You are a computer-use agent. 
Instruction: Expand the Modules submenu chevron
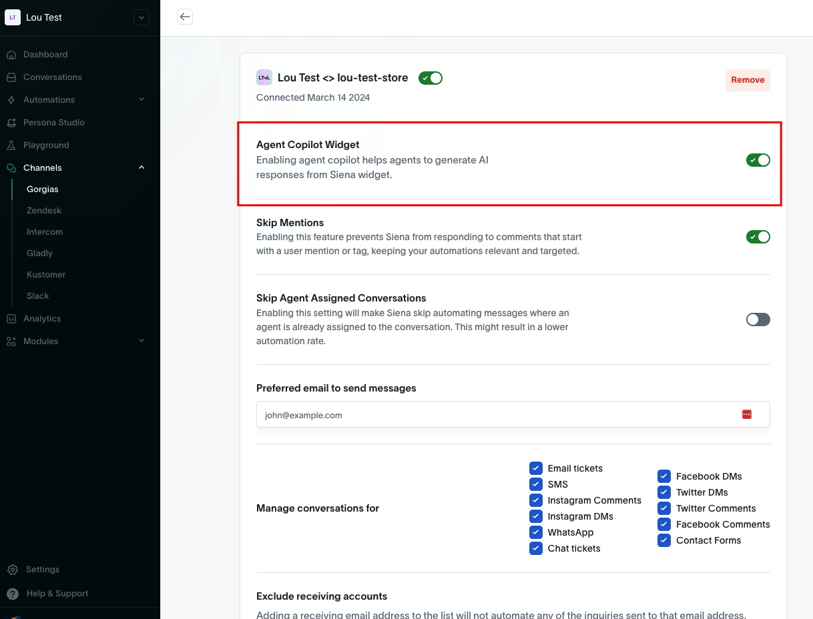[142, 341]
